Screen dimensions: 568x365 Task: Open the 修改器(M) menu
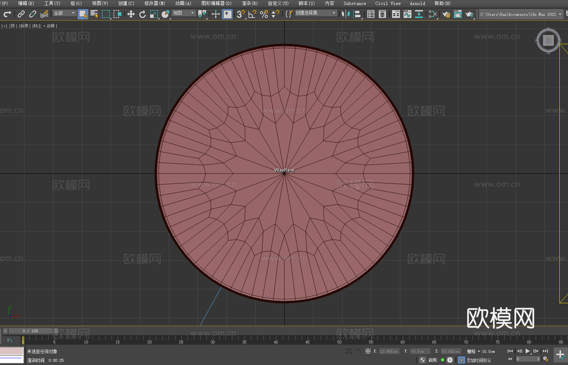click(155, 3)
